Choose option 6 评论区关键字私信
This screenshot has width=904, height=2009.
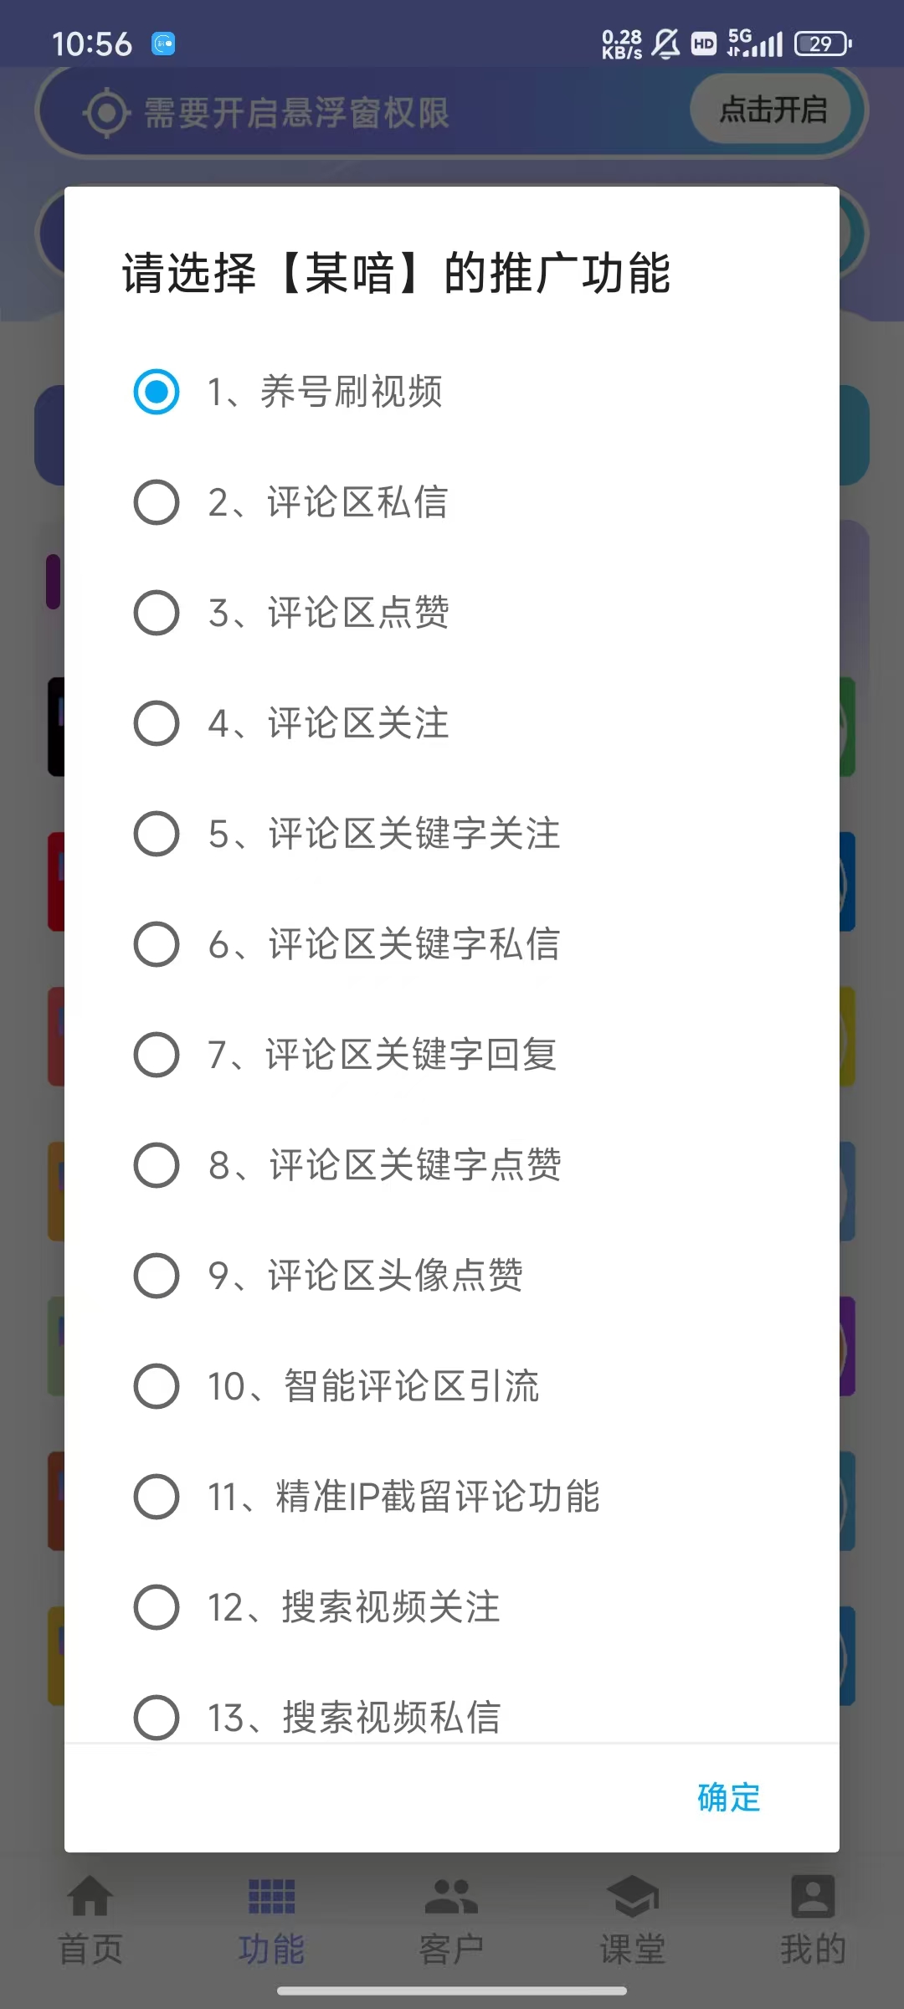coord(157,944)
